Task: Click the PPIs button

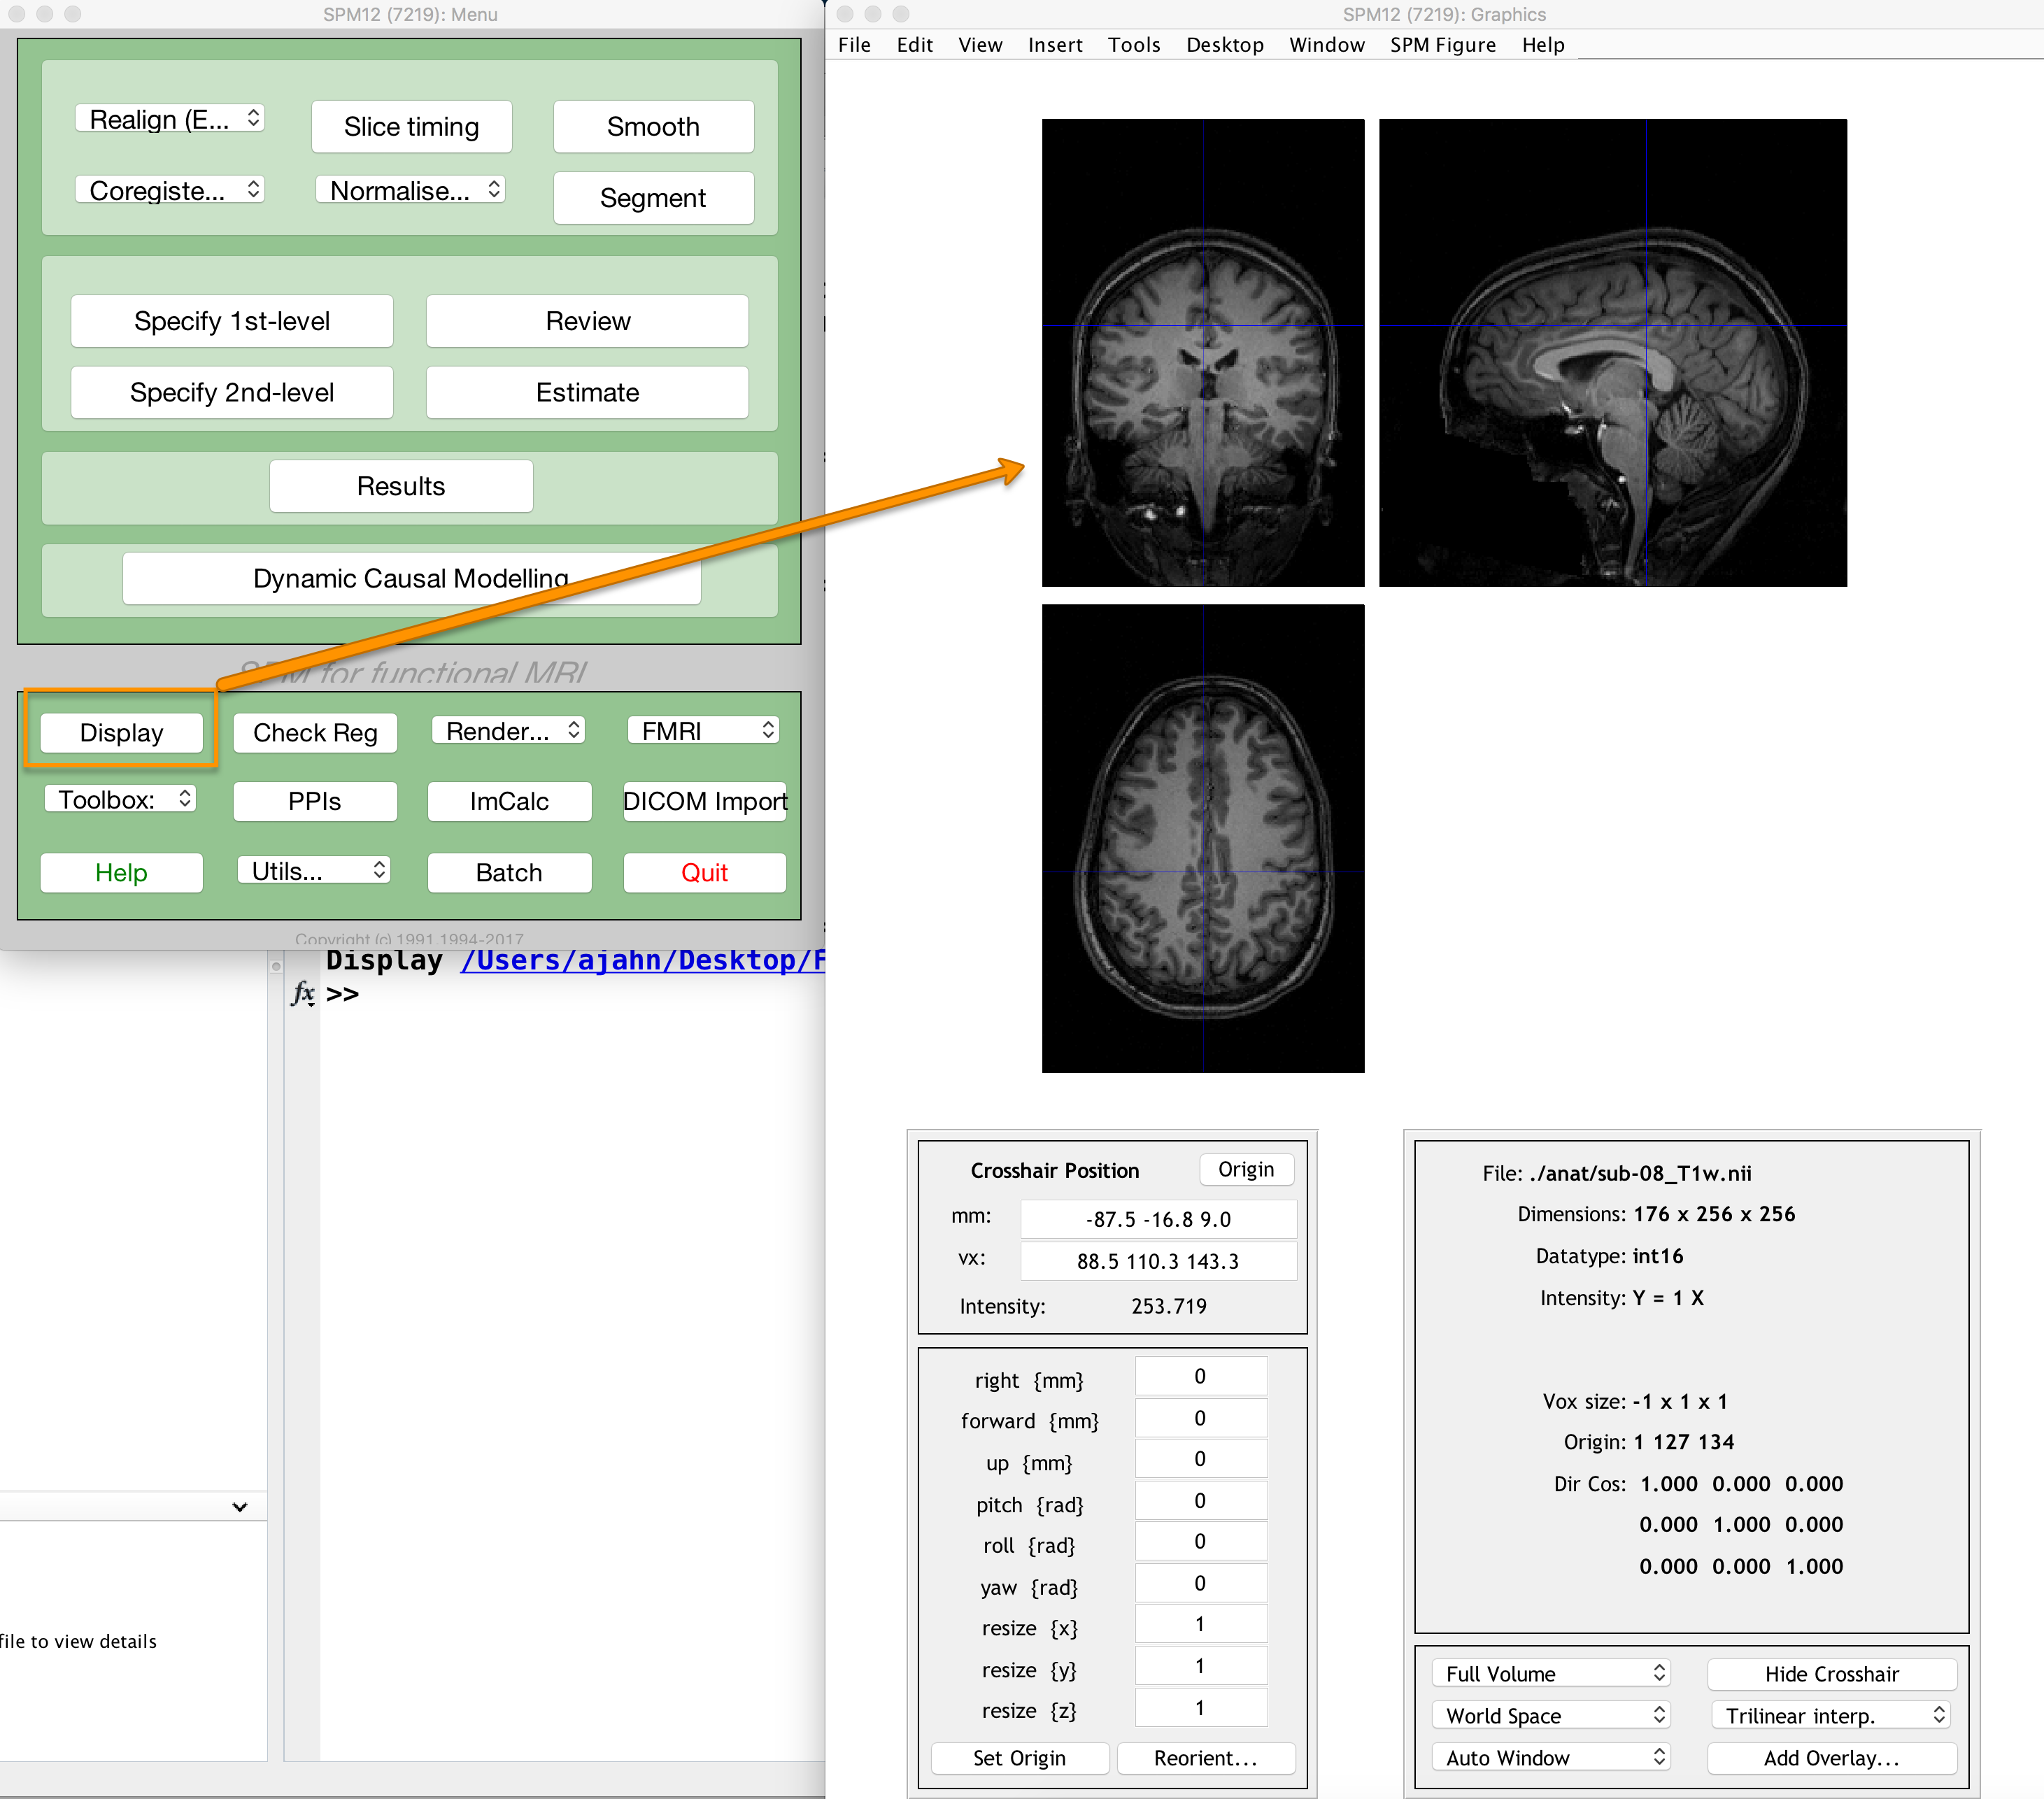Action: pyautogui.click(x=315, y=801)
